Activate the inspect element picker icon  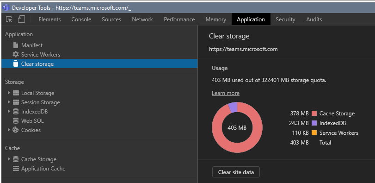[9, 19]
